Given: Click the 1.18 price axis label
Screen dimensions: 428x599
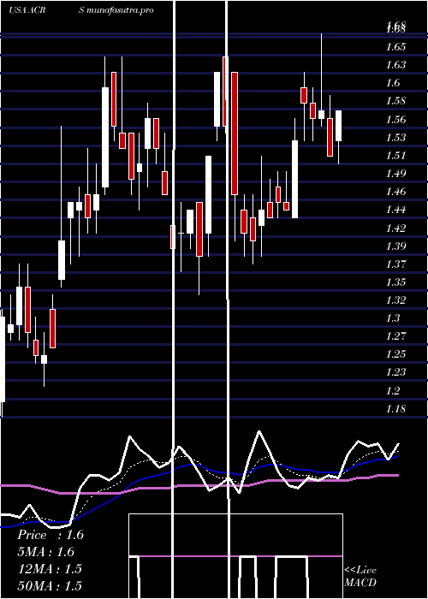Looking at the screenshot, I should pos(395,409).
